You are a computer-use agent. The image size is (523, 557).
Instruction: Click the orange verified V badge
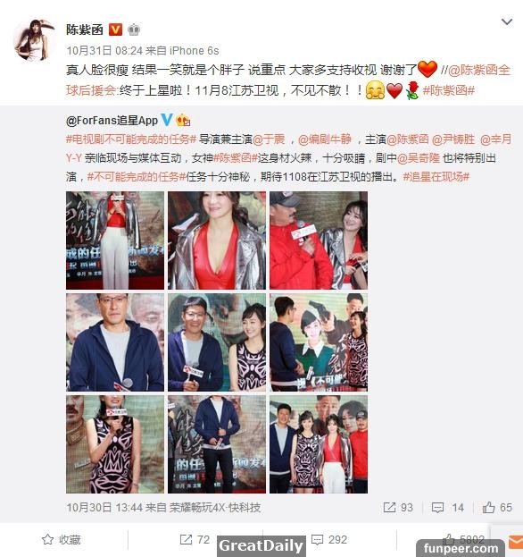tap(115, 30)
